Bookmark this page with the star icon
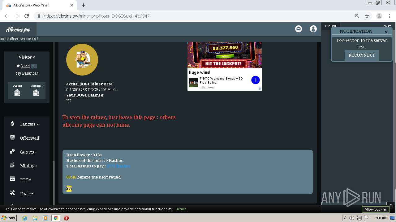This screenshot has width=396, height=222. pos(367,16)
